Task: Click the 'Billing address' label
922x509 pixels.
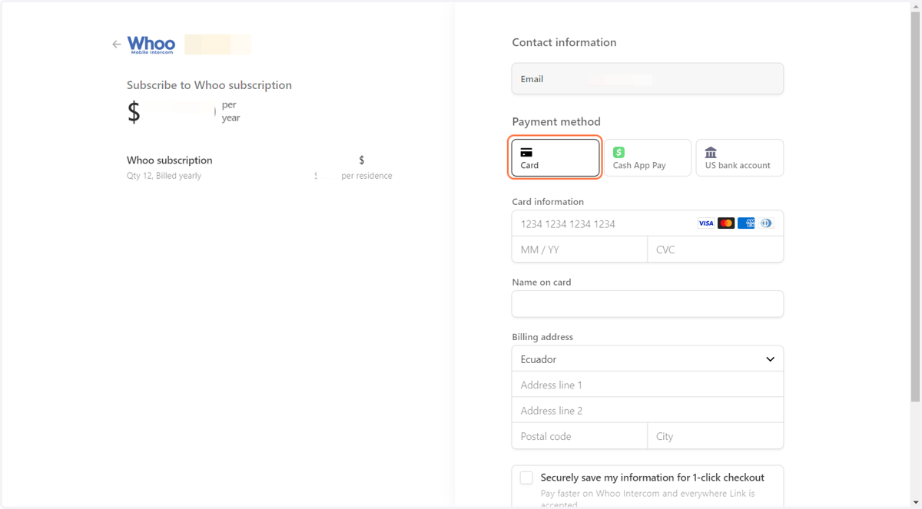Action: (542, 337)
